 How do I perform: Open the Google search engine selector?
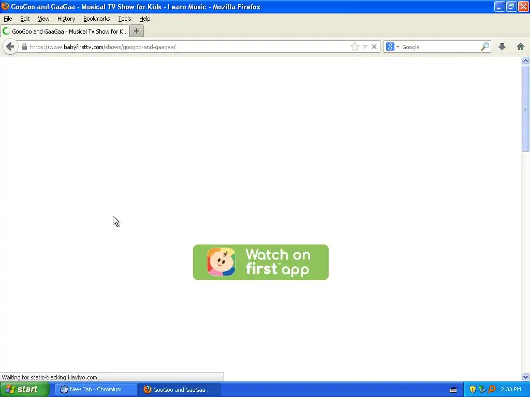393,47
